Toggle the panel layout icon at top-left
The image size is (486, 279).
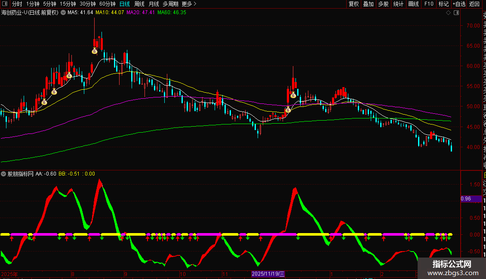pyautogui.click(x=5, y=4)
